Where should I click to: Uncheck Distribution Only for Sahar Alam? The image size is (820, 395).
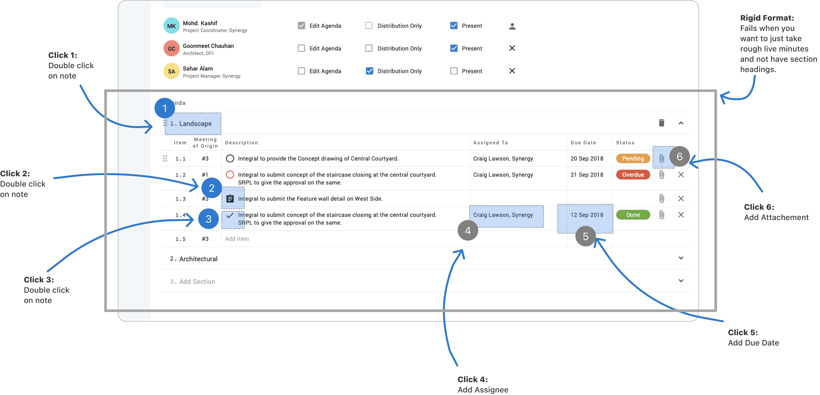coord(369,71)
